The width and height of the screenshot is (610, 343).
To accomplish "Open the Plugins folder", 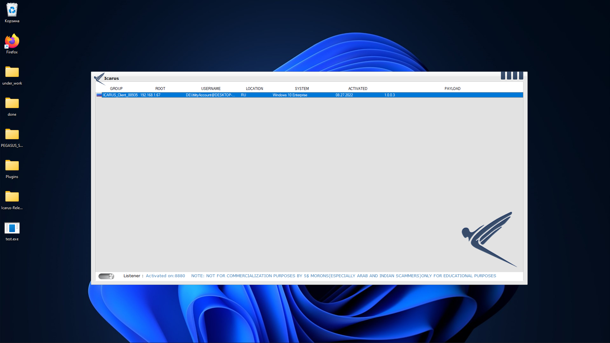I will (x=12, y=166).
